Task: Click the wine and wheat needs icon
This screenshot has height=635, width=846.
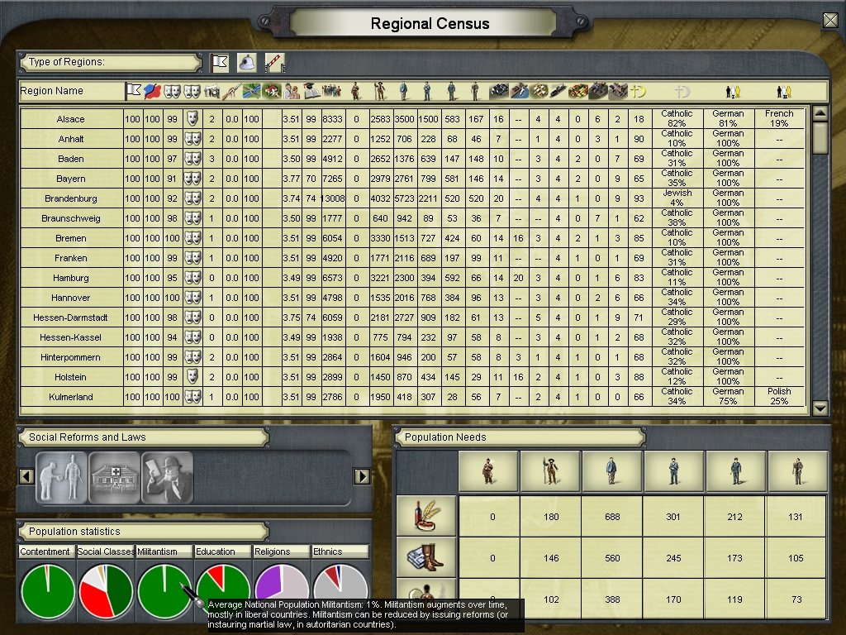Action: click(x=426, y=517)
